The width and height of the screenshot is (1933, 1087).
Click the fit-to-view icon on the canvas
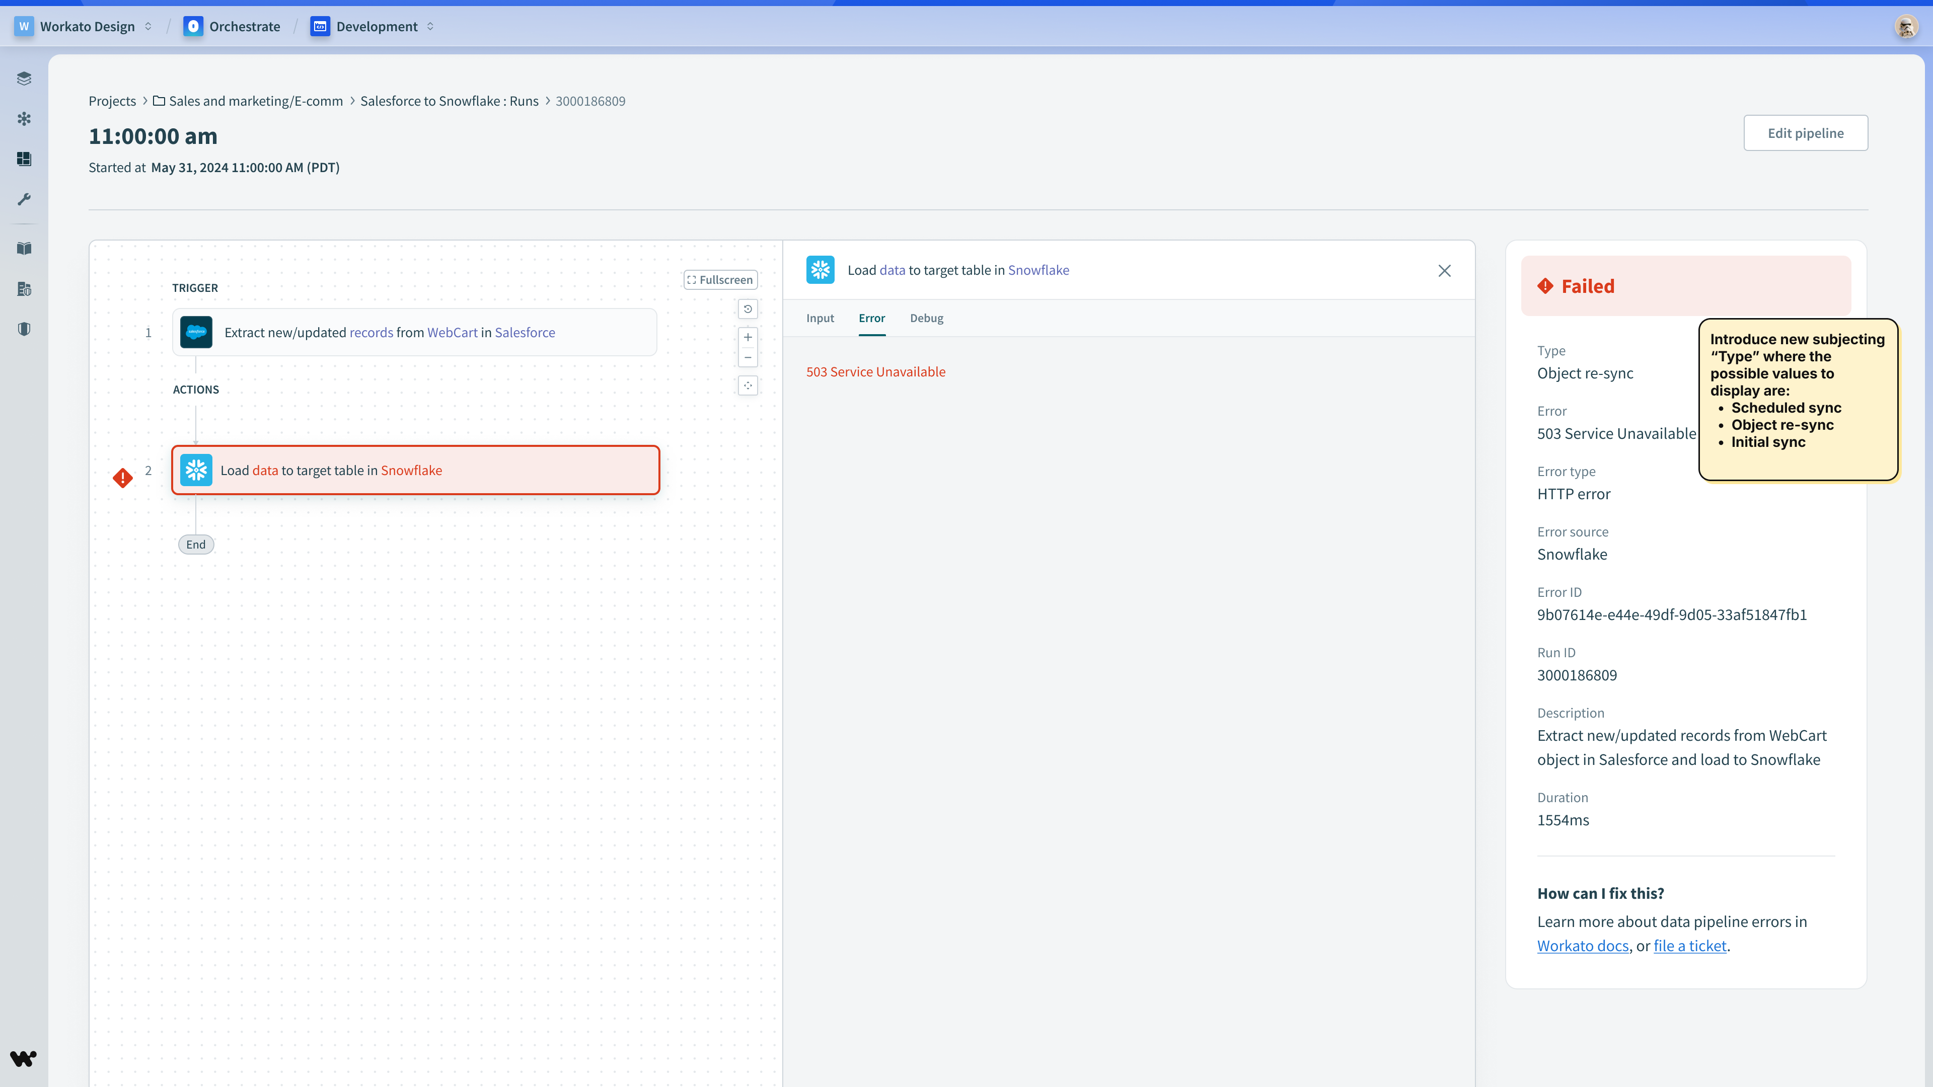pyautogui.click(x=748, y=385)
